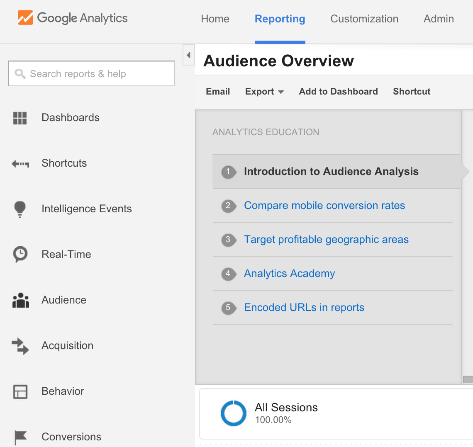The width and height of the screenshot is (473, 447).
Task: Click the Google Analytics logo icon
Action: pos(25,17)
